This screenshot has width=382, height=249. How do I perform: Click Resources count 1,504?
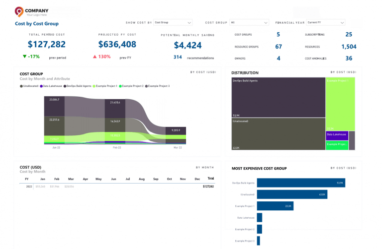click(x=349, y=47)
